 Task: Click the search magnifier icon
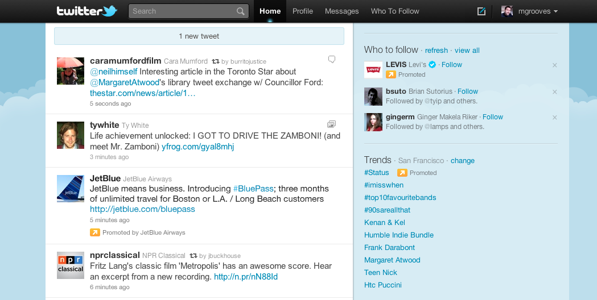241,11
